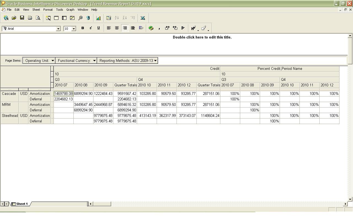
Task: Open the Help menu
Action: tap(94, 10)
